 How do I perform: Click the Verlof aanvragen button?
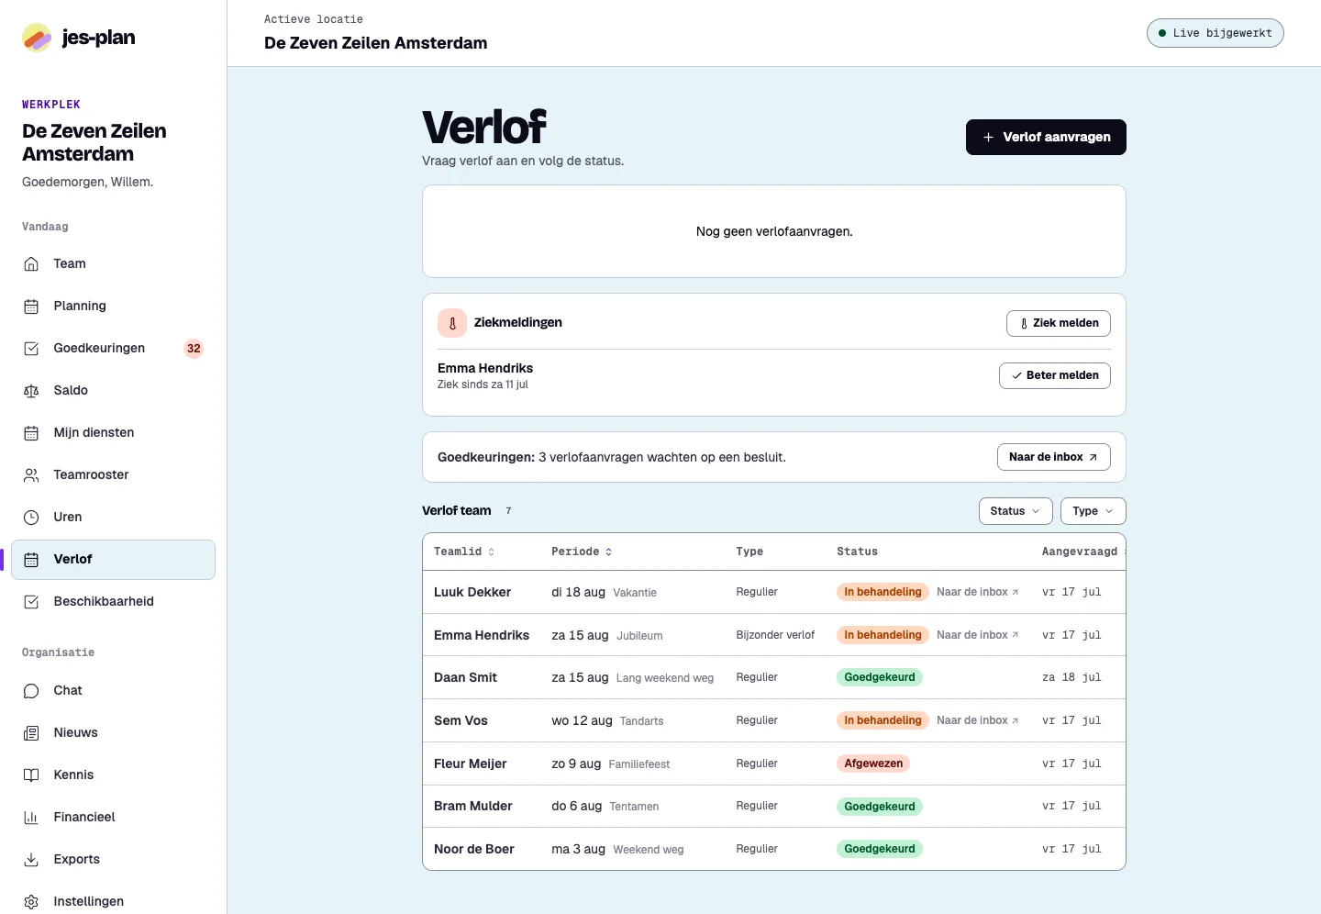coord(1046,138)
